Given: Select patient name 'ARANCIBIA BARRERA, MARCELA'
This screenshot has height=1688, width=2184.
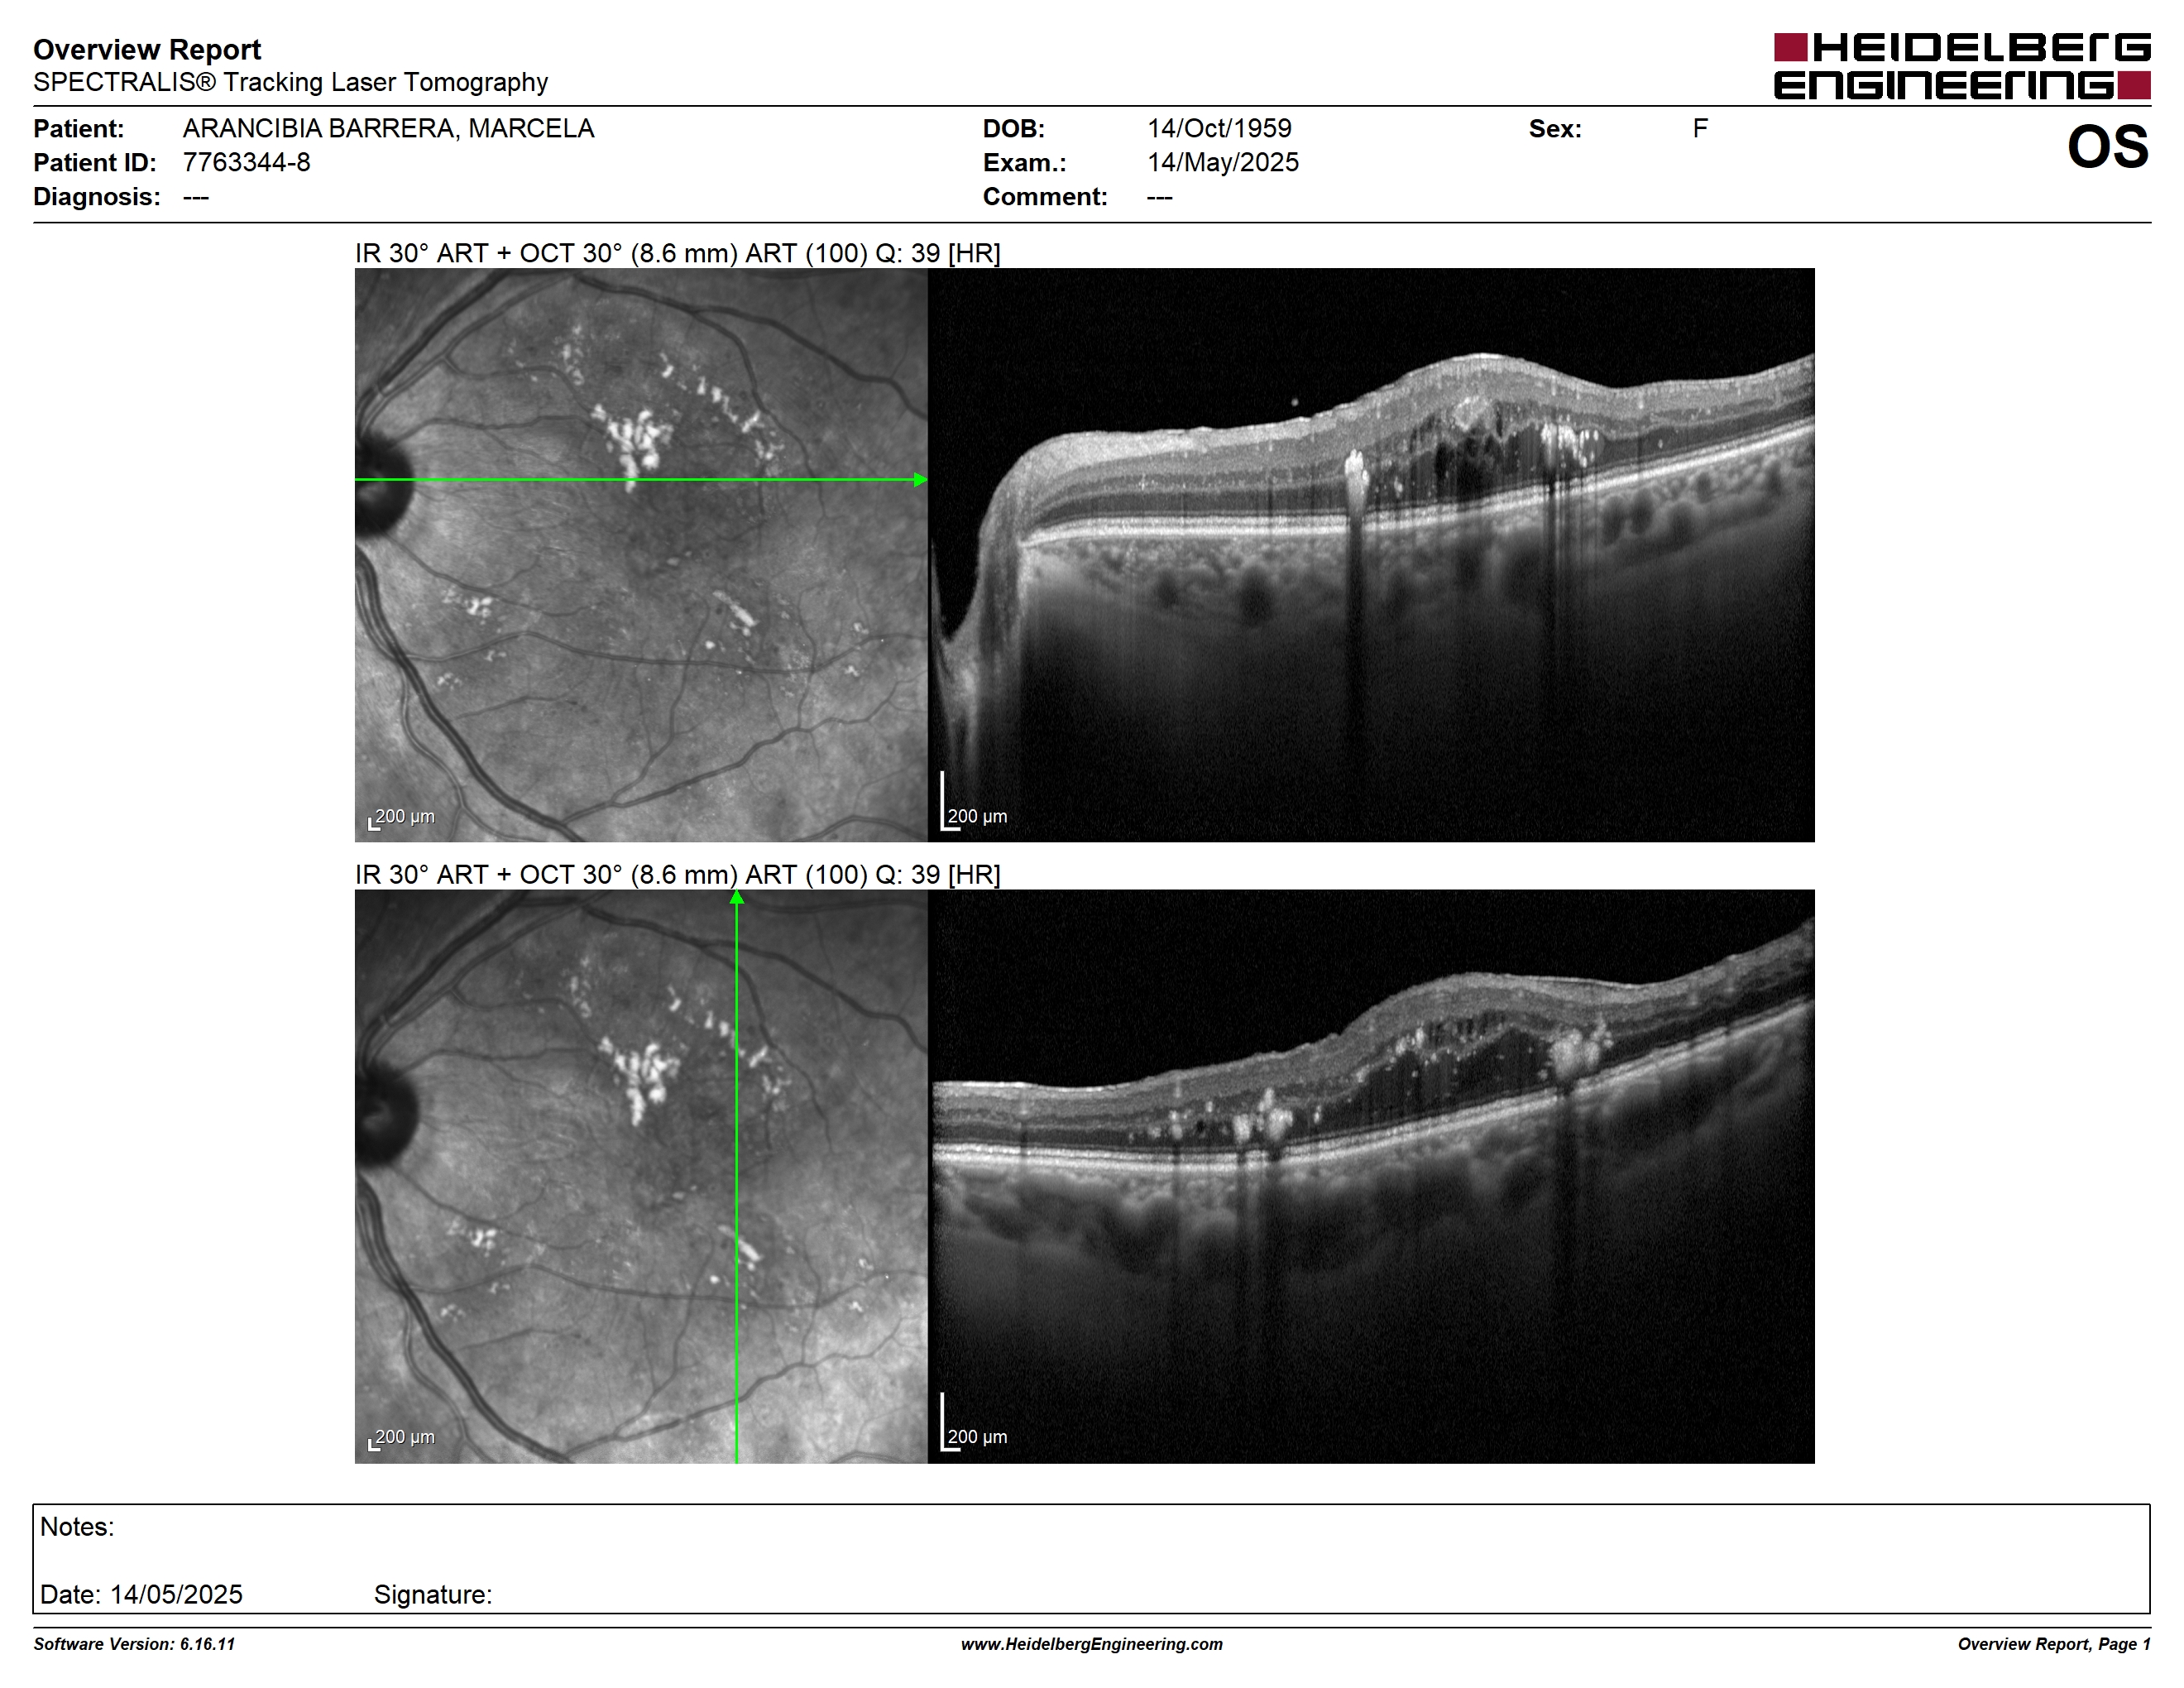Looking at the screenshot, I should point(388,128).
